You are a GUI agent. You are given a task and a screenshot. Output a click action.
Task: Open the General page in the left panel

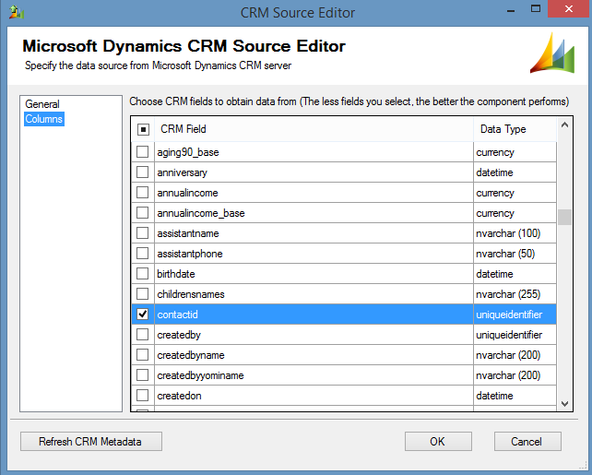pyautogui.click(x=42, y=104)
